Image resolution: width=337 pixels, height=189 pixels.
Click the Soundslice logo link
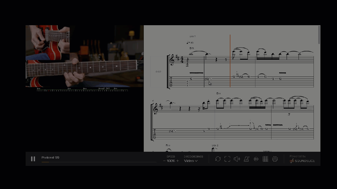[x=302, y=159]
